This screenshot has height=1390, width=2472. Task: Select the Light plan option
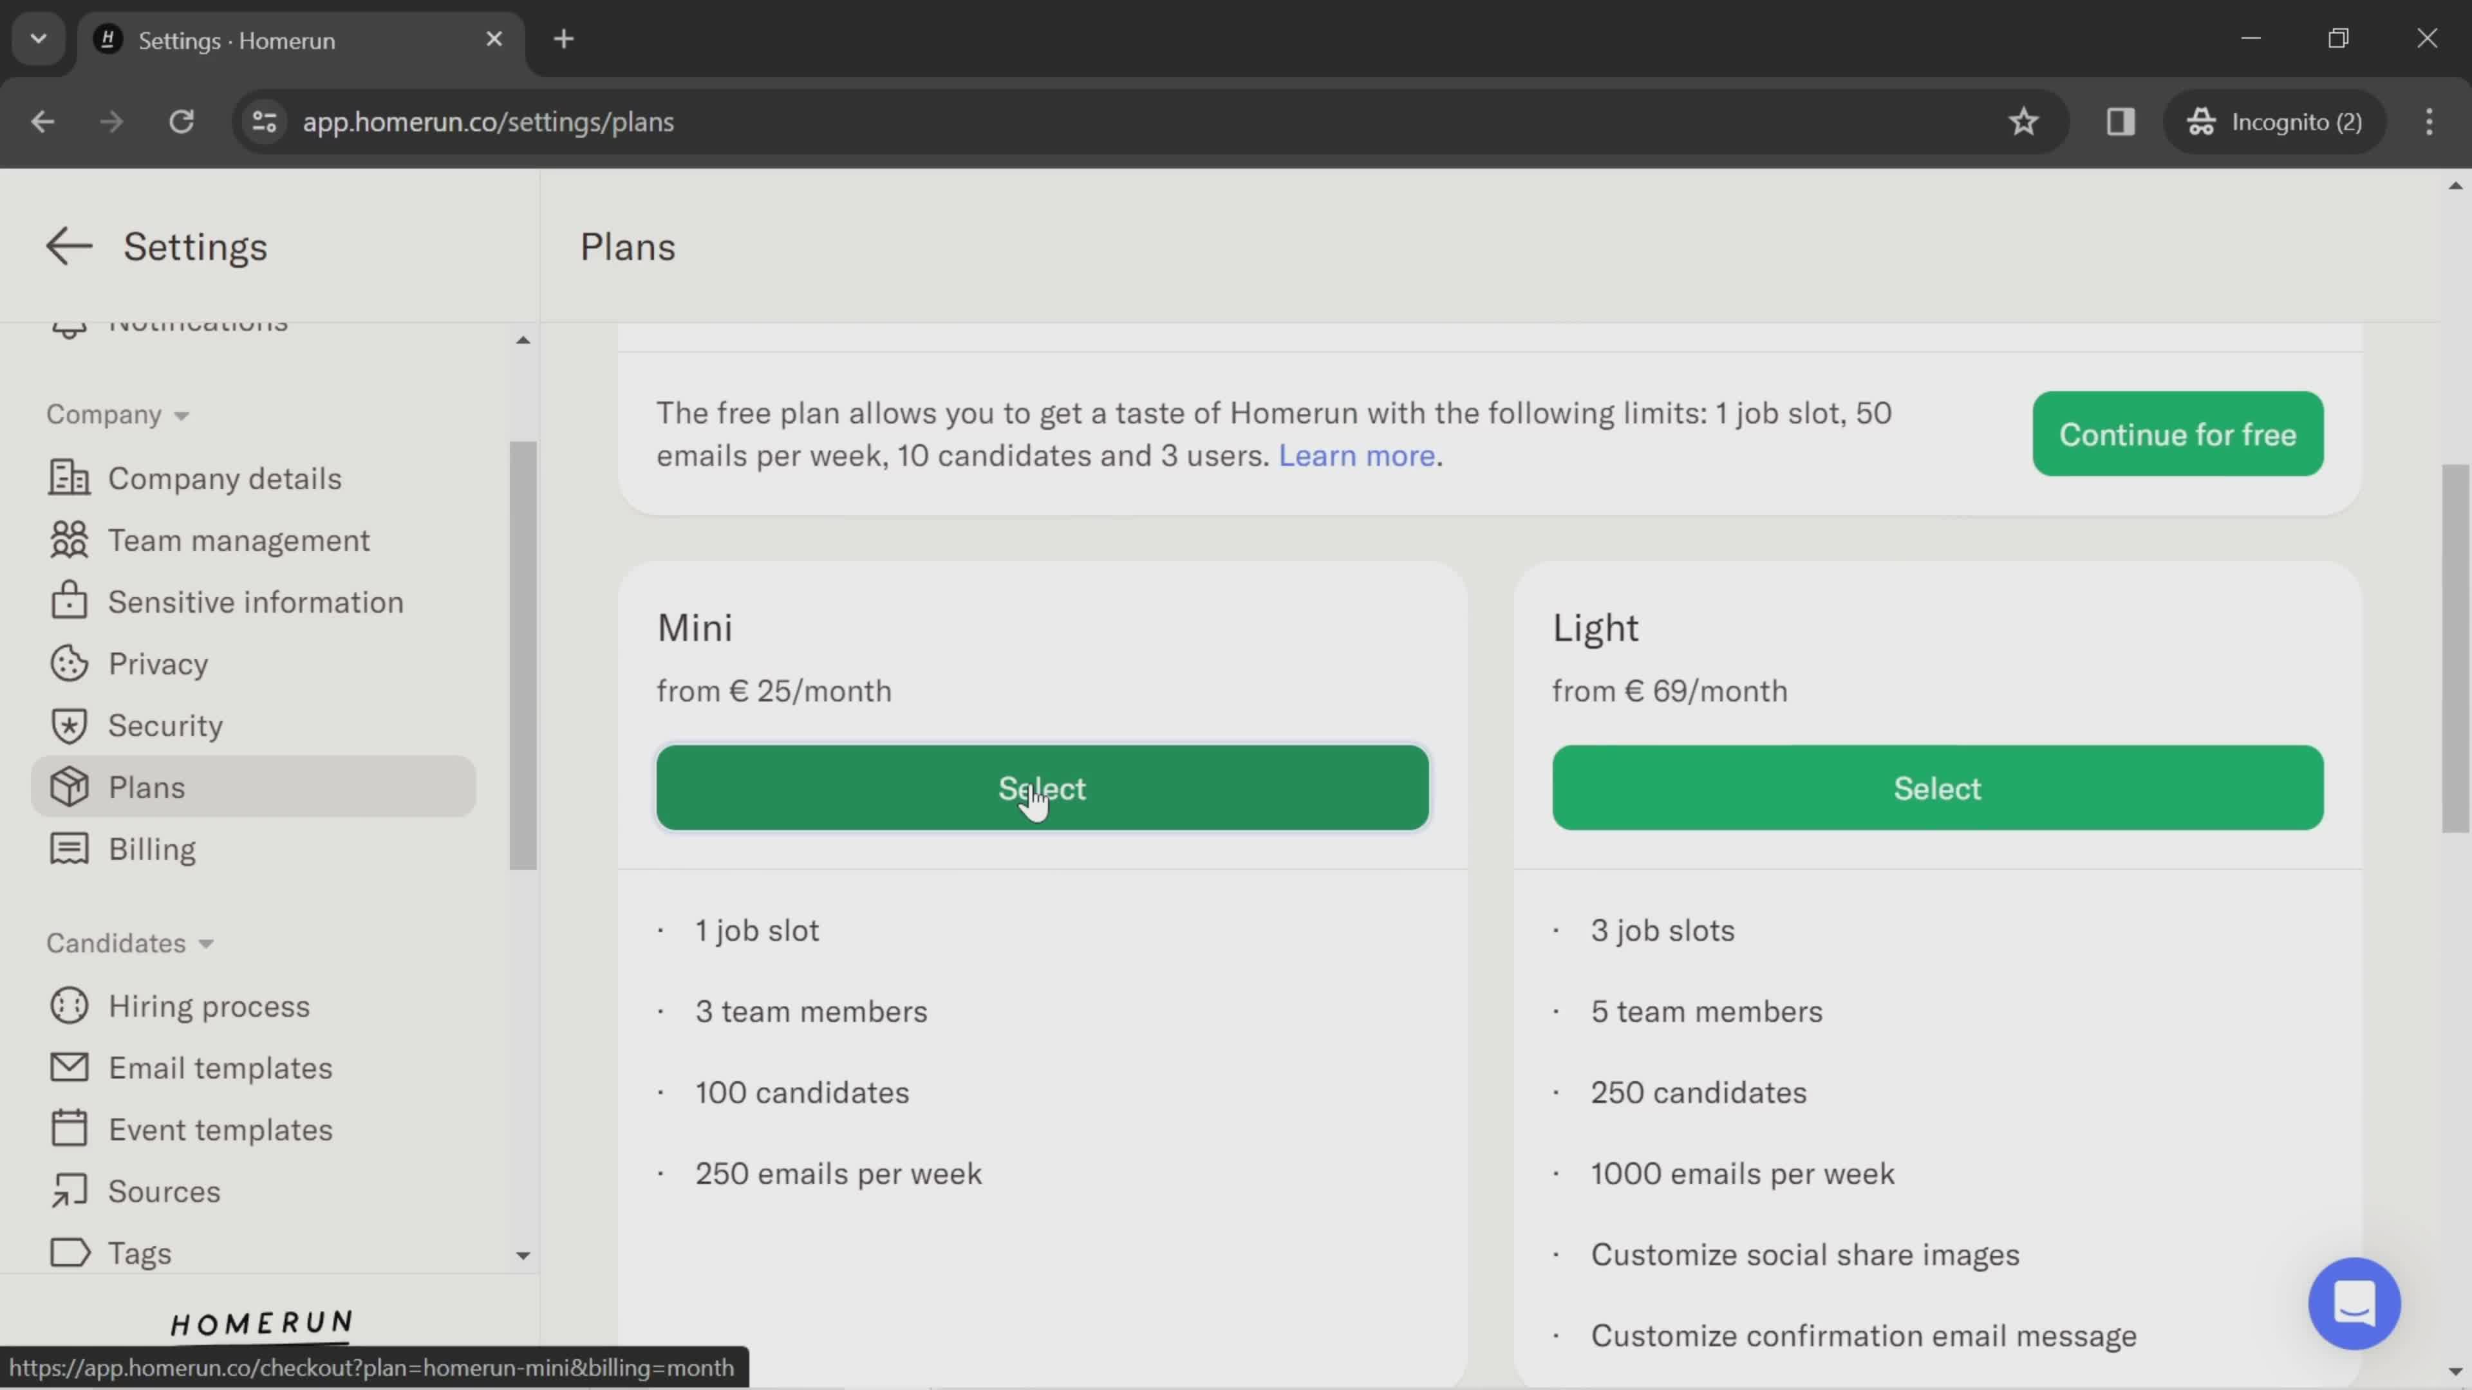pyautogui.click(x=1936, y=786)
